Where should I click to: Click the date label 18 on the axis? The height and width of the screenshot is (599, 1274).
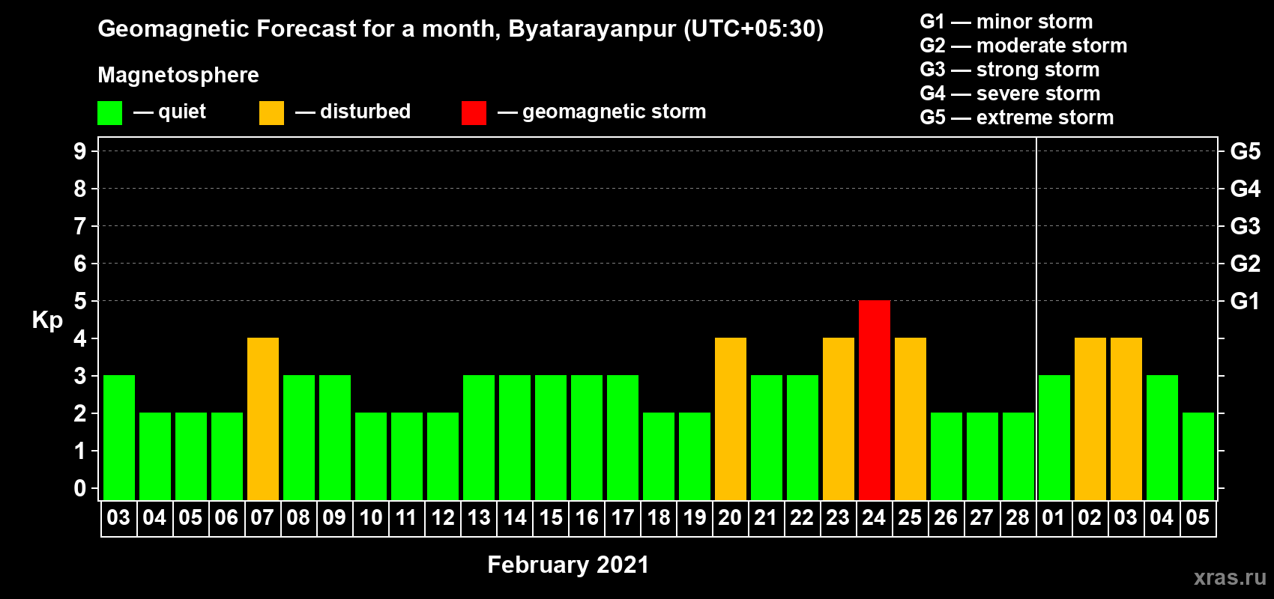(658, 517)
